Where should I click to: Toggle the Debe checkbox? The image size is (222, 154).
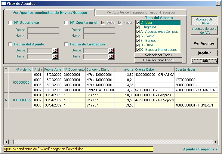tap(103, 23)
